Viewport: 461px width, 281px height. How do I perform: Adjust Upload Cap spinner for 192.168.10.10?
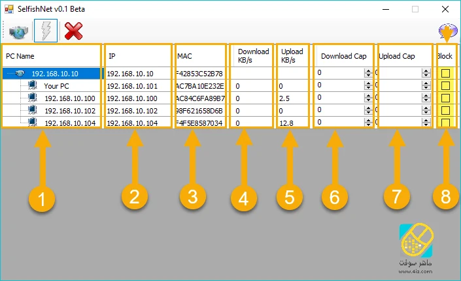[x=426, y=73]
